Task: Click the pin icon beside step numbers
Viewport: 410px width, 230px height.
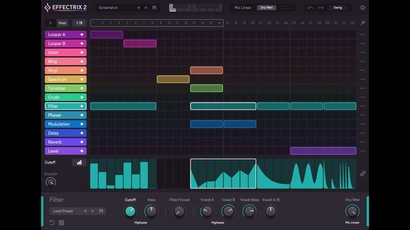Action: pos(363,23)
